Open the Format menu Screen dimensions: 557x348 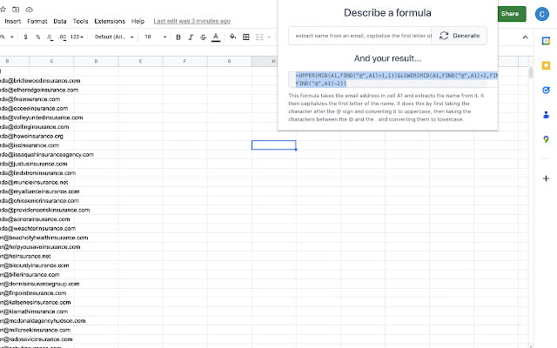[37, 21]
